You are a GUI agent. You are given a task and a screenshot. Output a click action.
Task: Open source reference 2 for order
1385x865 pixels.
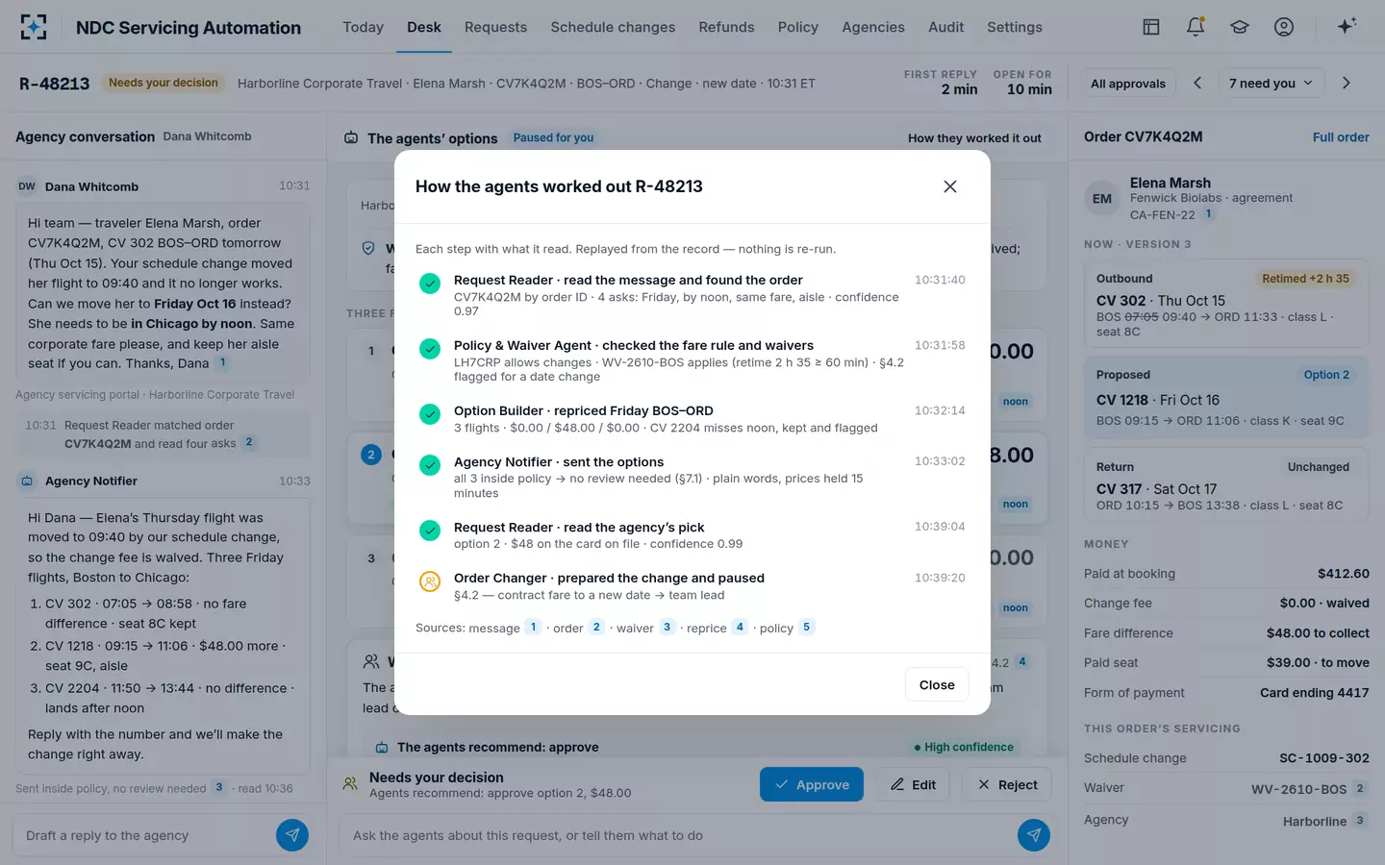596,627
